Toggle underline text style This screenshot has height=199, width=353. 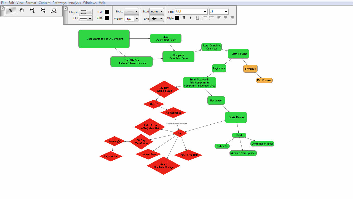(x=197, y=18)
